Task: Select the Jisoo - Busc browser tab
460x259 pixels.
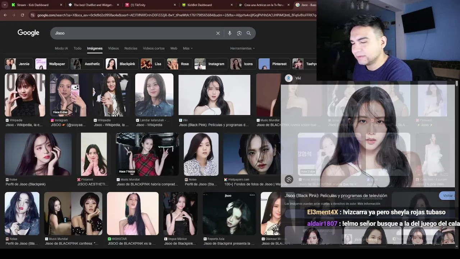Action: (x=305, y=5)
